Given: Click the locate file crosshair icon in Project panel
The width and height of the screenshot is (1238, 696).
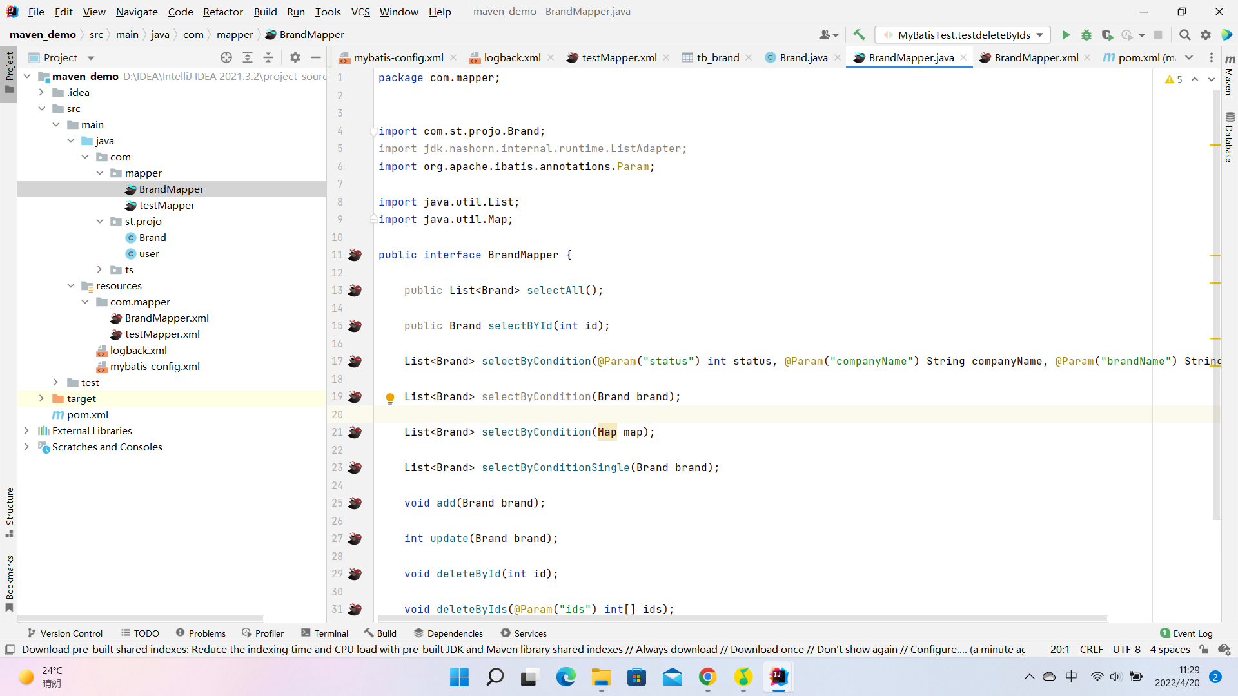Looking at the screenshot, I should (226, 57).
